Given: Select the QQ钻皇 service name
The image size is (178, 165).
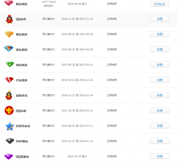Looking at the screenshot, I should [x=21, y=111].
